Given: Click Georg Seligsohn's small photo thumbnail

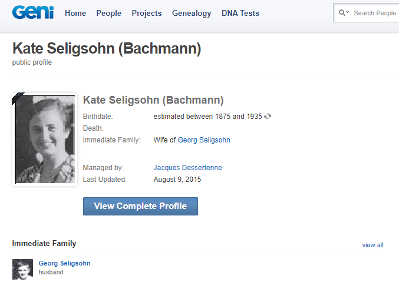Looking at the screenshot, I should 22,269.
